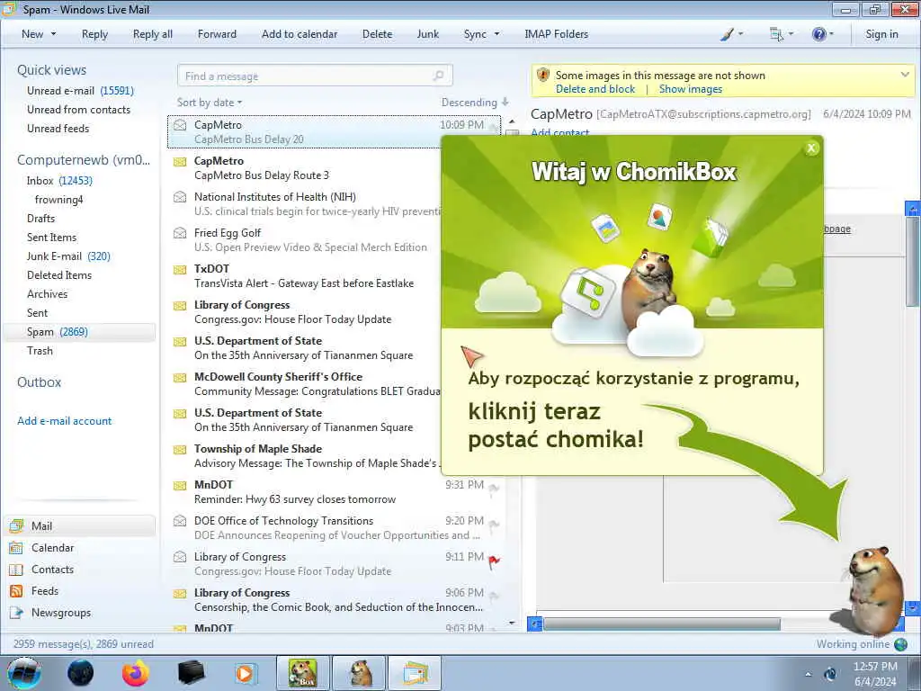Image resolution: width=921 pixels, height=691 pixels.
Task: Click the Contacts icon
Action: (16, 570)
